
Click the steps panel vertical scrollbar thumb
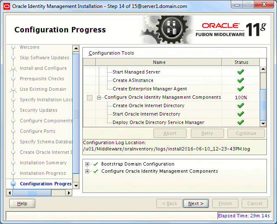click(76, 114)
